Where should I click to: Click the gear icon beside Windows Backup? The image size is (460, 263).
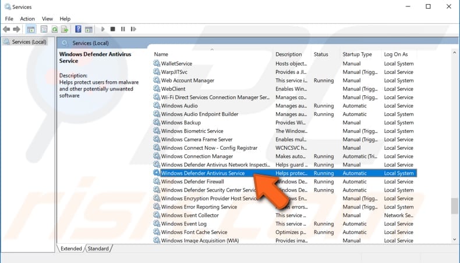click(157, 123)
